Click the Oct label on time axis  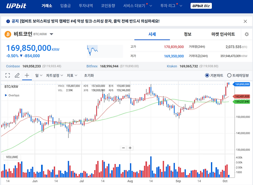pyautogui.click(x=225, y=181)
